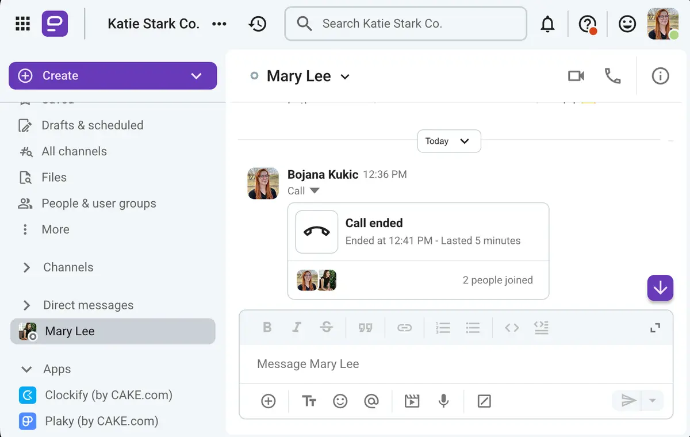
Task: Open the apps grid launcher
Action: pyautogui.click(x=22, y=24)
